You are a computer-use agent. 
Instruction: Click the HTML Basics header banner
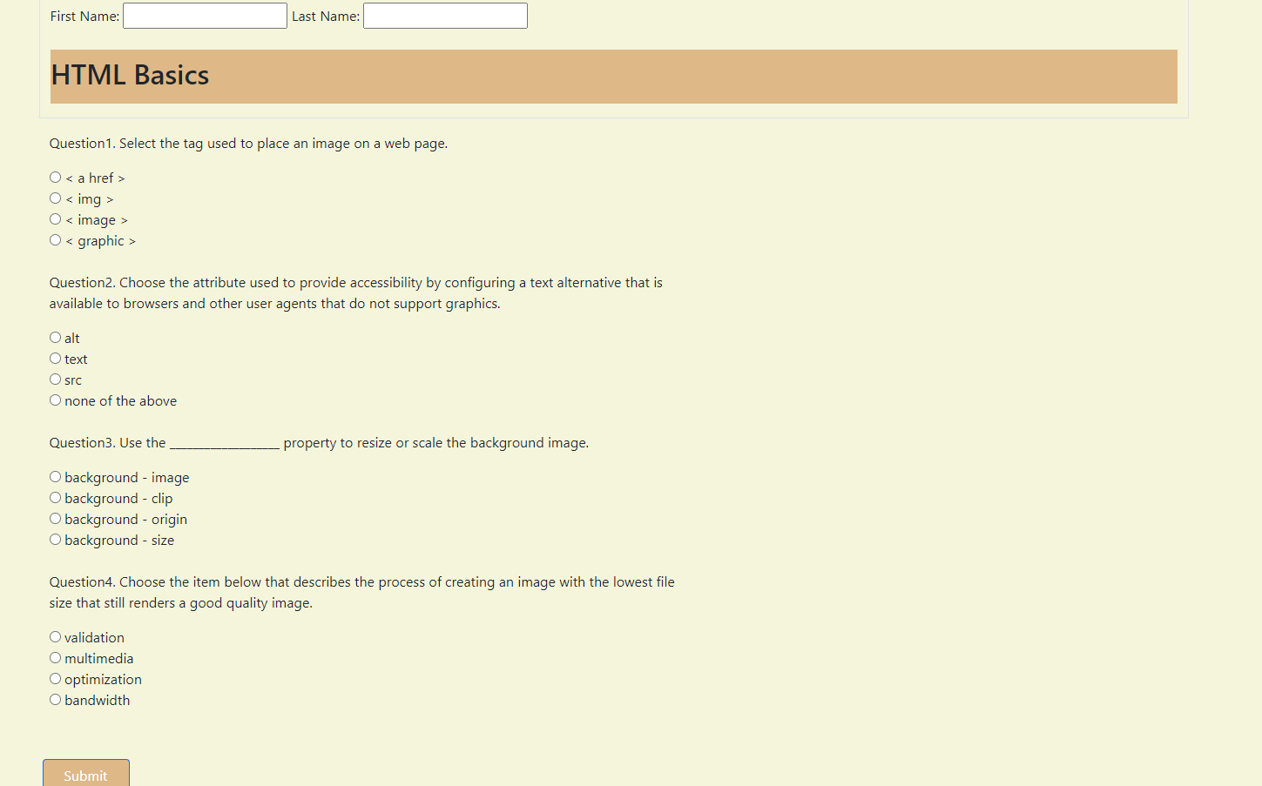(x=612, y=76)
